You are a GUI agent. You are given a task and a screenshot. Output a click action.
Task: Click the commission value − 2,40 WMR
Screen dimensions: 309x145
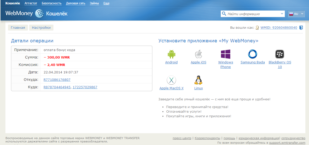(x=54, y=65)
